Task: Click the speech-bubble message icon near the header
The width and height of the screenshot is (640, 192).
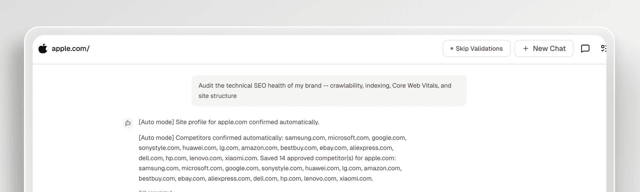Action: pyautogui.click(x=586, y=49)
